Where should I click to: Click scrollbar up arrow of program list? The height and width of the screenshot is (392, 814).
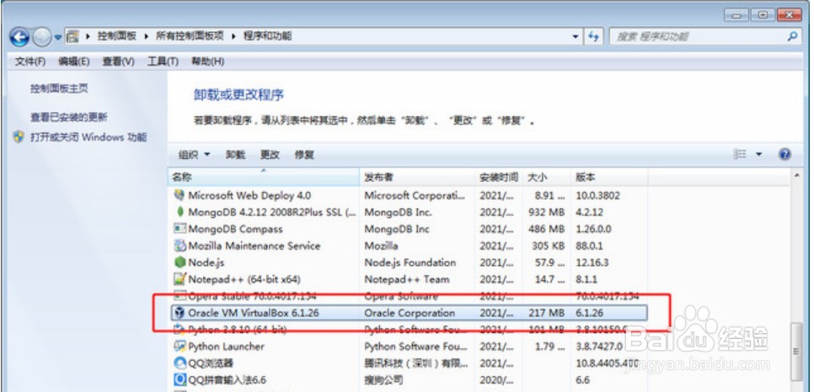[x=798, y=177]
